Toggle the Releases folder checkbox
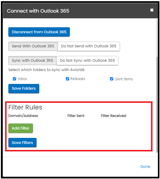Image resolution: width=160 pixels, height=179 pixels. [x=67, y=79]
